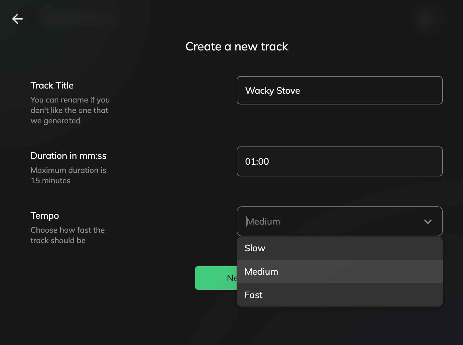463x345 pixels.
Task: Click the blurred title beside the back arrow
Action: tap(78, 19)
